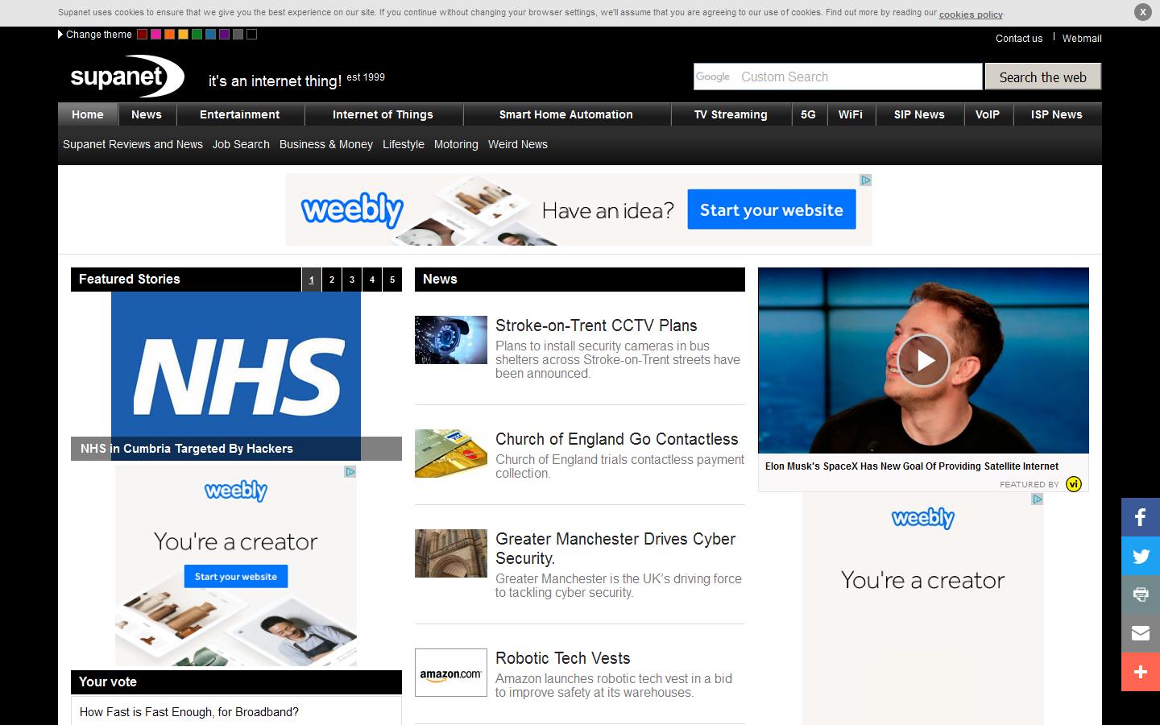1160x725 pixels.
Task: Open the WiFi menu item
Action: coord(851,114)
